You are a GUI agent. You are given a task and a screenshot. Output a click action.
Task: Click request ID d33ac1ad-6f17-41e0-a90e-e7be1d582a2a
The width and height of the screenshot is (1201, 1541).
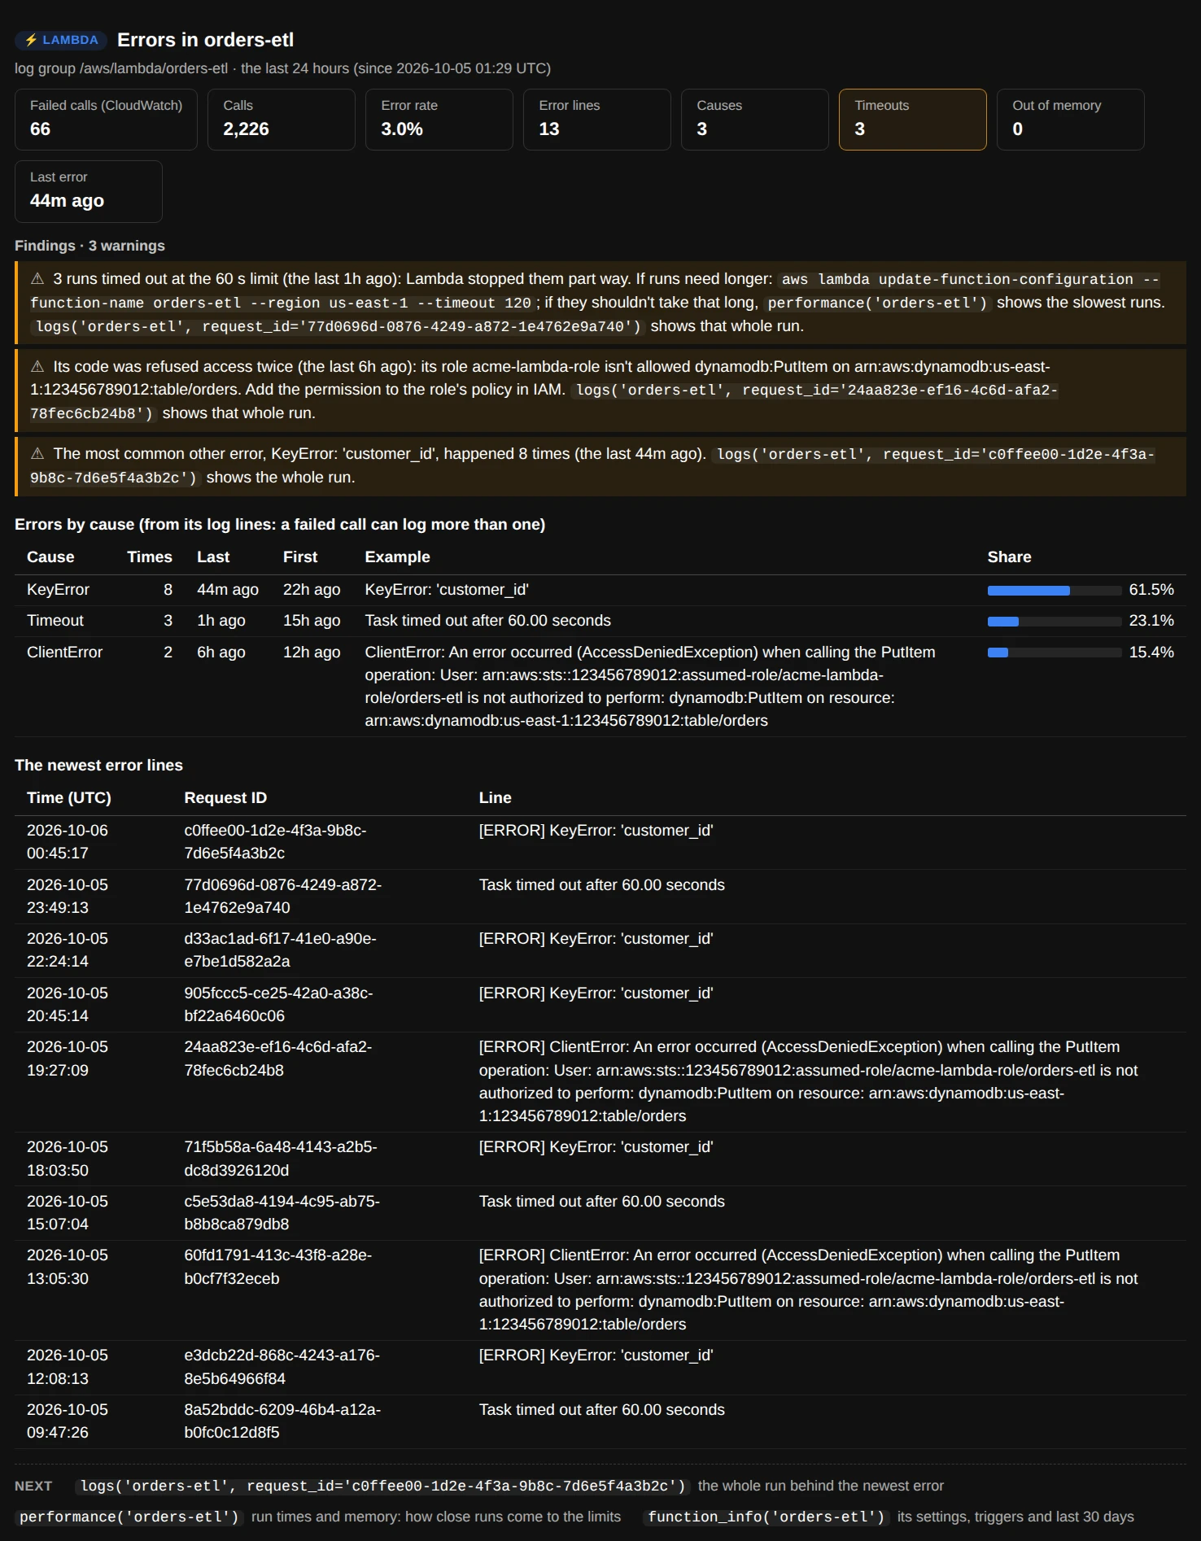(x=280, y=950)
